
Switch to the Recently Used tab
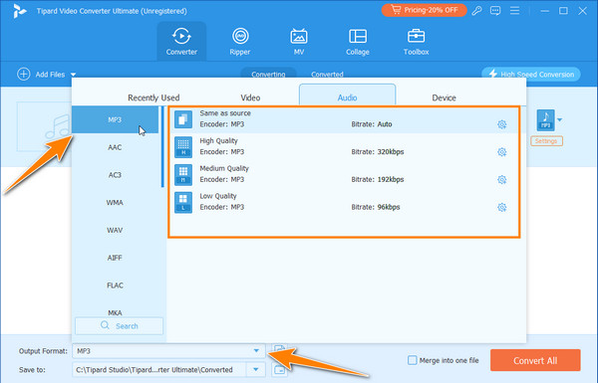(153, 97)
